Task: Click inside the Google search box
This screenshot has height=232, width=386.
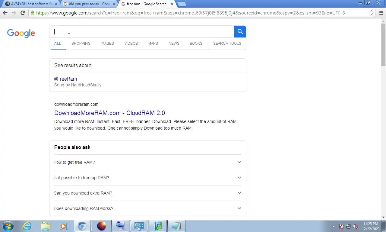Action: (142, 31)
